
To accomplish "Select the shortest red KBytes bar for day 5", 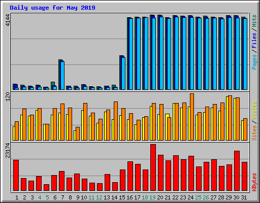I will tap(46, 188).
